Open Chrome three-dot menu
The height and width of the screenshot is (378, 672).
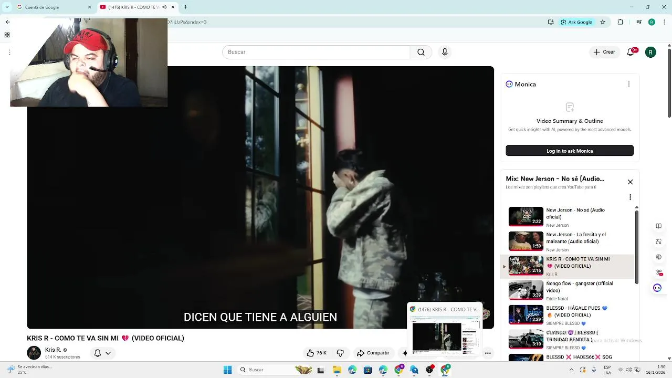[664, 22]
